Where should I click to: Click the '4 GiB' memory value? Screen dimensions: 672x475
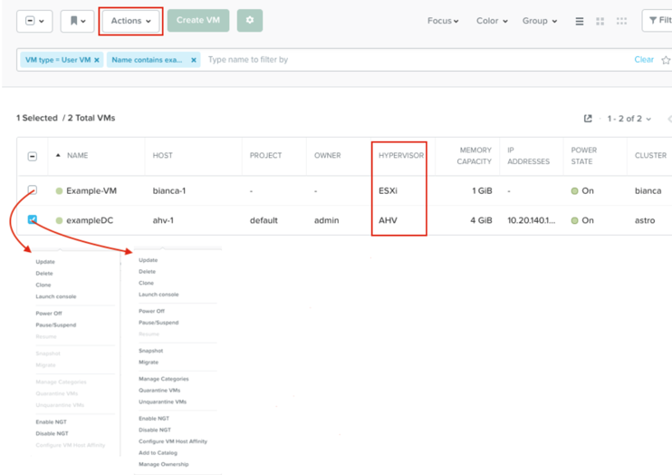click(x=481, y=220)
